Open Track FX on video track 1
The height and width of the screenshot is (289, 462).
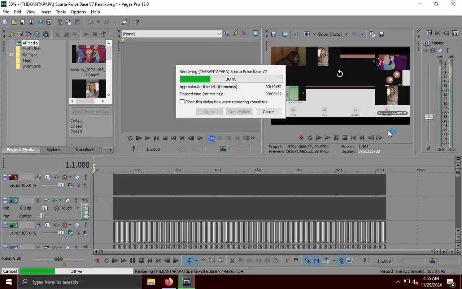pos(56,177)
